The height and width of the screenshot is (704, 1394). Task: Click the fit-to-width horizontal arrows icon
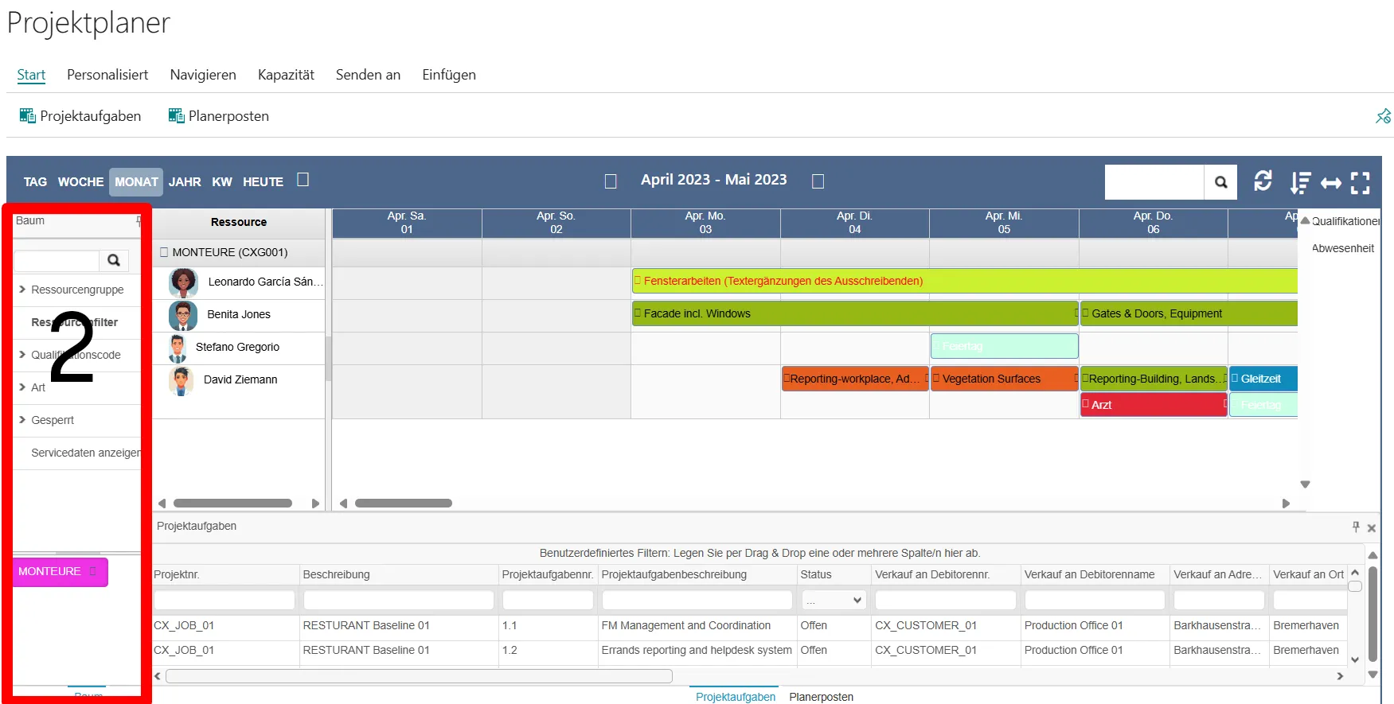pyautogui.click(x=1330, y=183)
